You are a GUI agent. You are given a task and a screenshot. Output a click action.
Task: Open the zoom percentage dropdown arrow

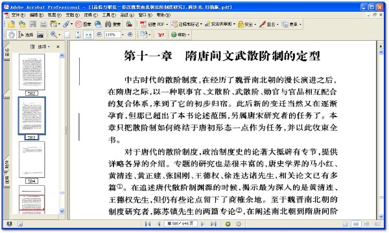click(x=123, y=35)
